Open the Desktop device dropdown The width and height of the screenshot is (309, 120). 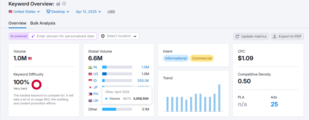click(x=58, y=12)
